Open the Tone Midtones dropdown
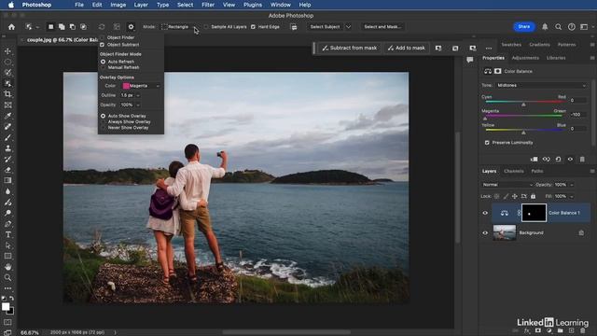This screenshot has width=597, height=336. tap(541, 85)
